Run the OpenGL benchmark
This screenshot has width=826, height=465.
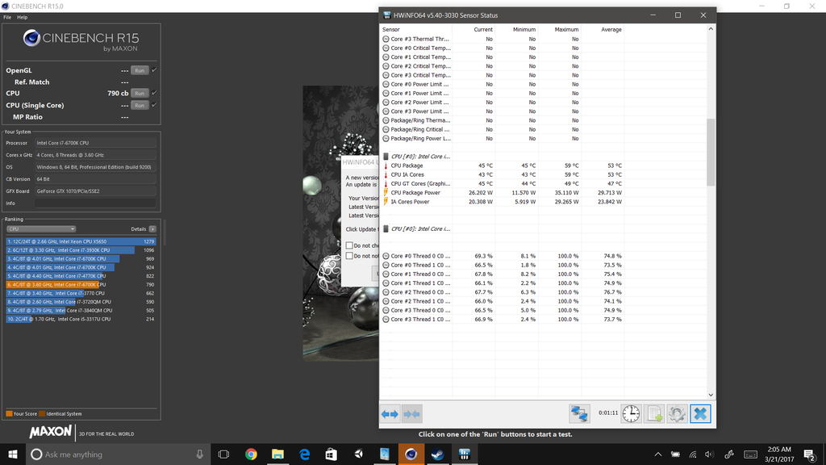(140, 70)
